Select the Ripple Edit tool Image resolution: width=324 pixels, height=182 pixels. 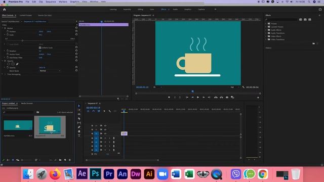coord(79,114)
